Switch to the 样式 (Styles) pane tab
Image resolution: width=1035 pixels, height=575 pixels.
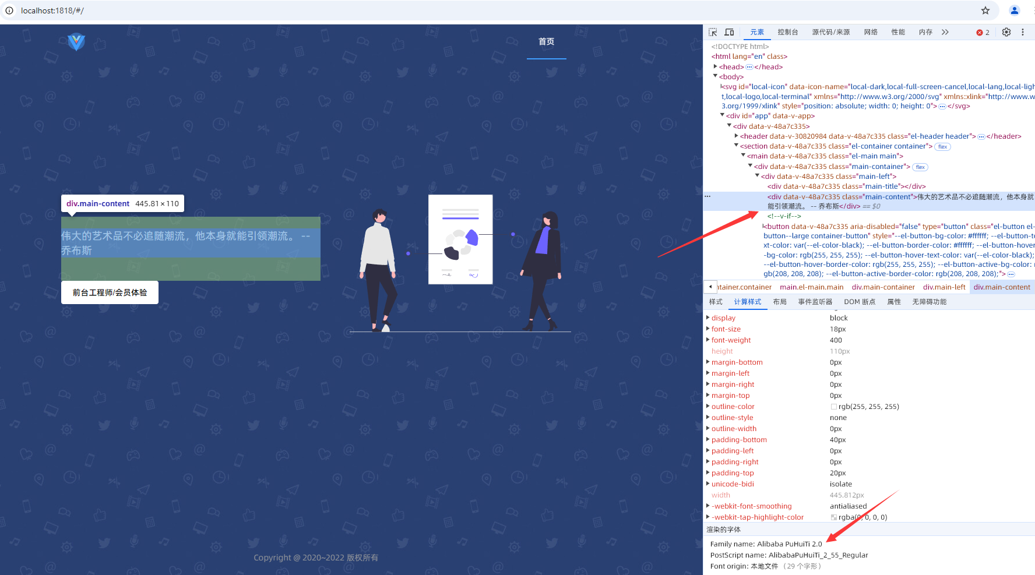click(x=716, y=302)
